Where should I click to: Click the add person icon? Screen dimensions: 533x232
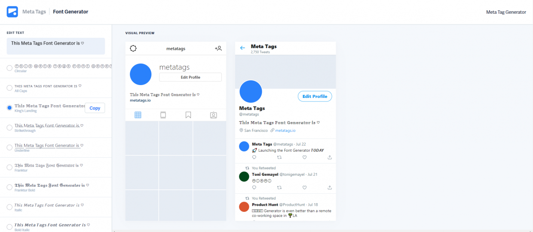tap(218, 49)
